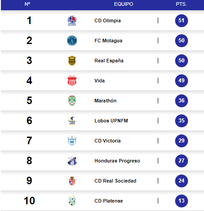
Task: Click the 13 points badge
Action: pyautogui.click(x=181, y=201)
